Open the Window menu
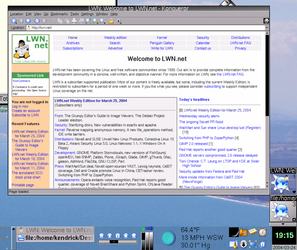The height and width of the screenshot is (250, 297). pos(102,14)
